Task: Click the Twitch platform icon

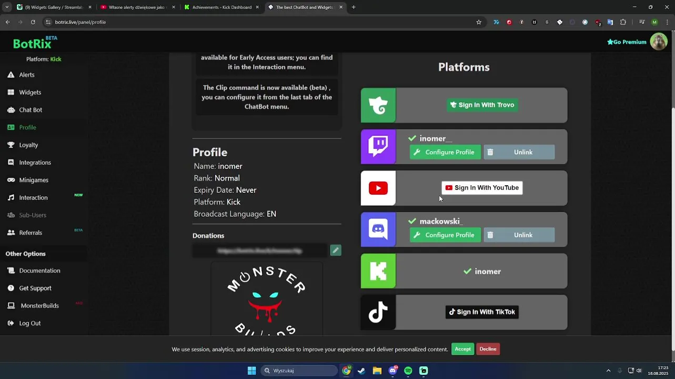Action: click(378, 146)
